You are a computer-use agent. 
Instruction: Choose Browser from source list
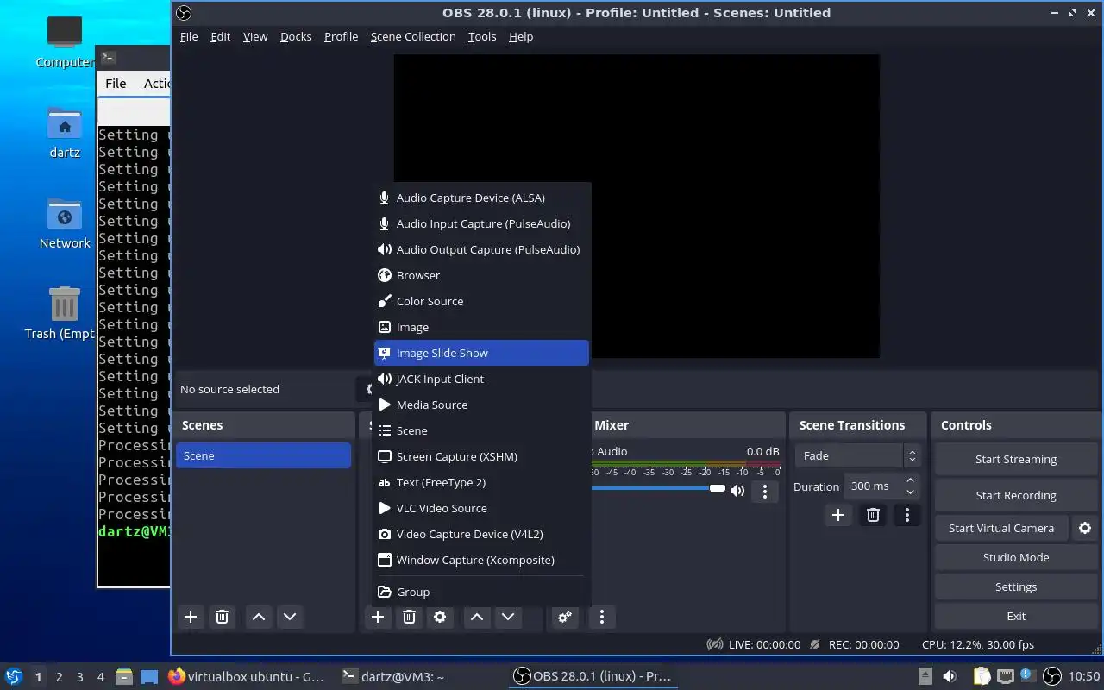pos(481,275)
